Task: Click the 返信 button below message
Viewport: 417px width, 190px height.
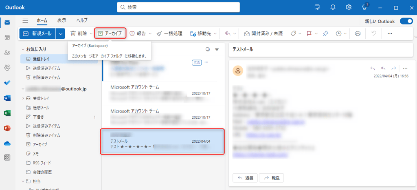Action: tap(245, 178)
